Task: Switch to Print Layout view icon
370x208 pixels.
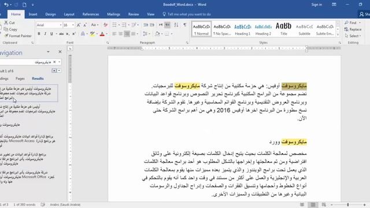Action: [x=313, y=205]
